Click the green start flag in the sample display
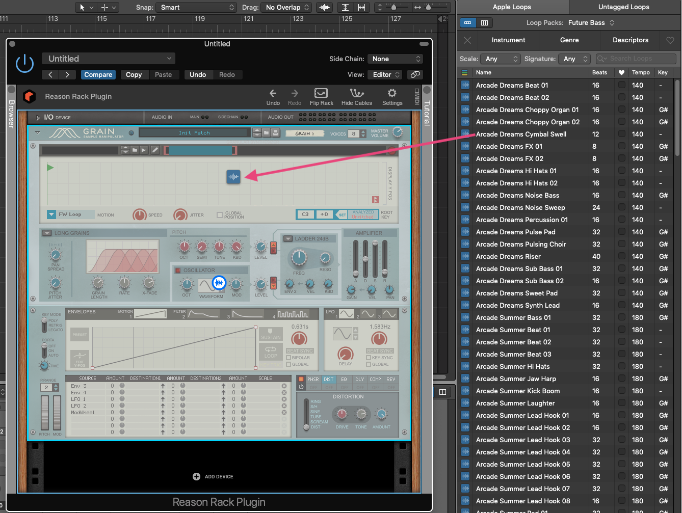The image size is (682, 513). click(50, 167)
